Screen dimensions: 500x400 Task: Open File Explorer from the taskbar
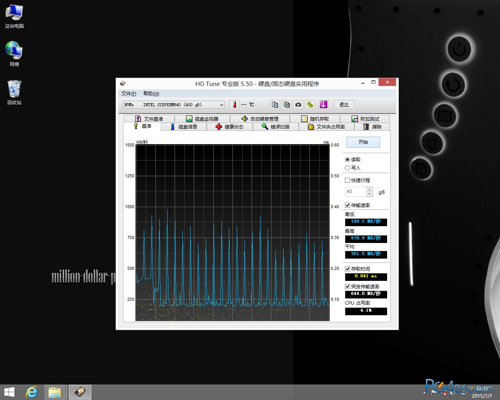pyautogui.click(x=55, y=392)
